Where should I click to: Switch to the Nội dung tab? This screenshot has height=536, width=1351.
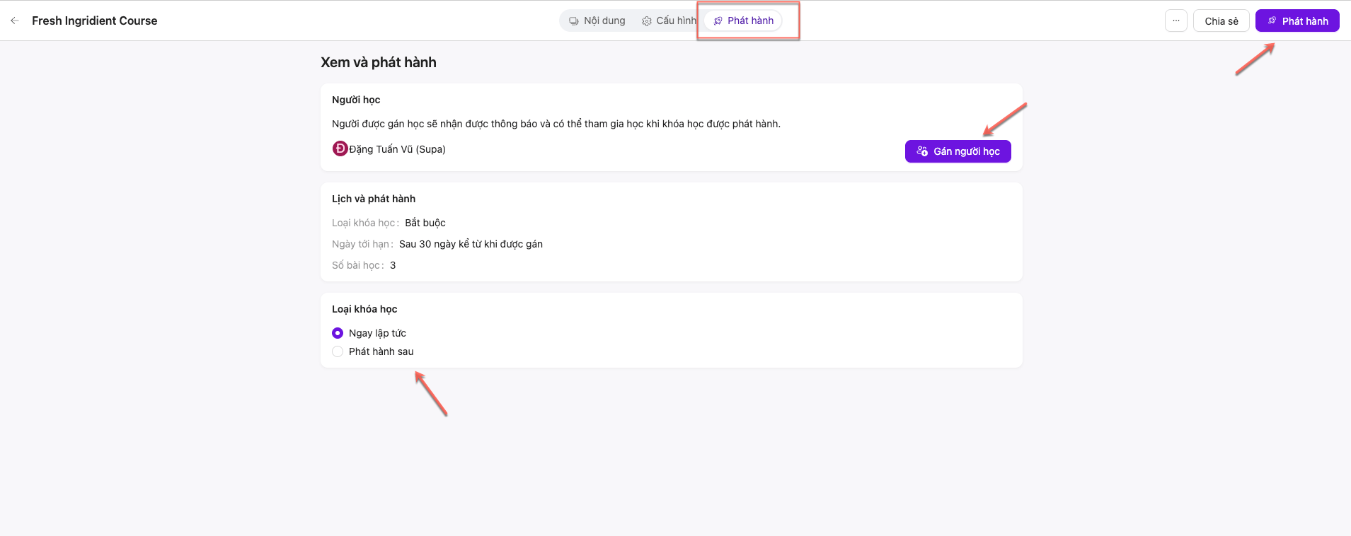597,21
